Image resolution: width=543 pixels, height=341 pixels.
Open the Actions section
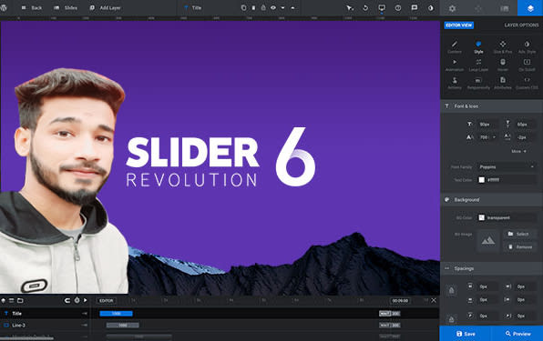coord(455,83)
